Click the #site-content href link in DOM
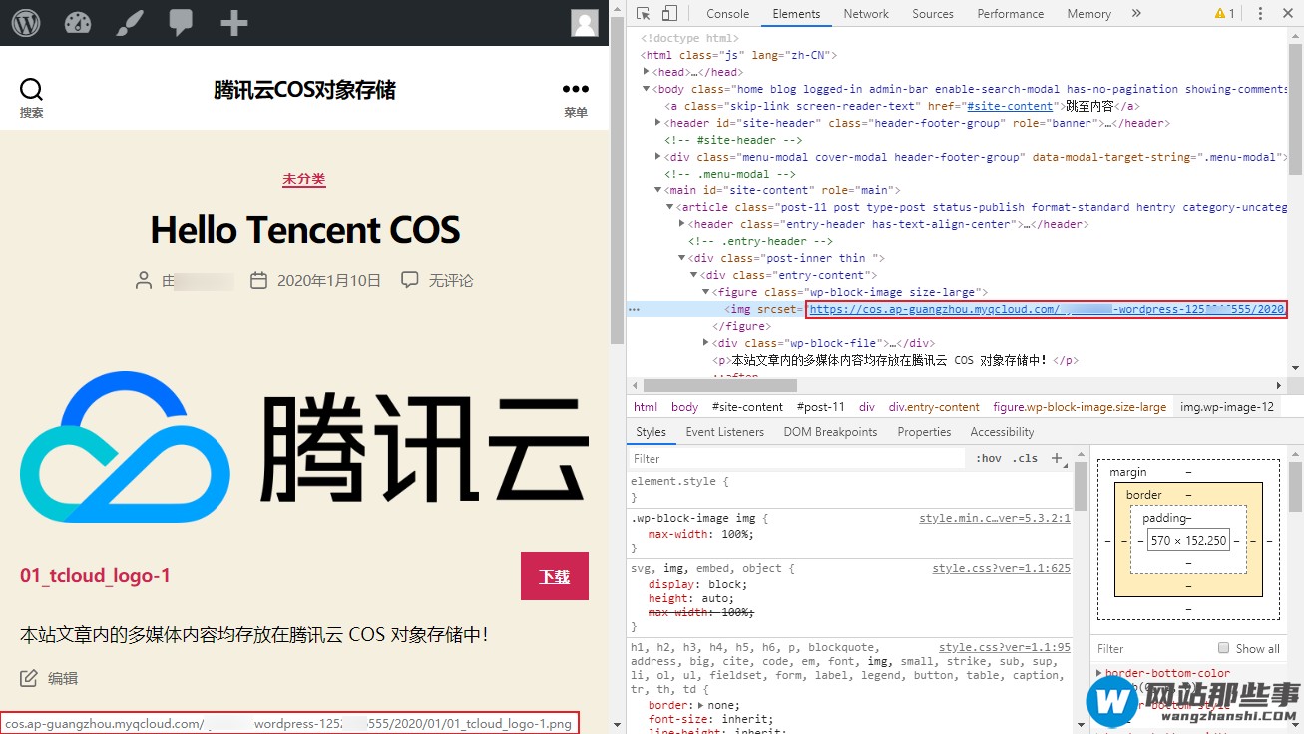 tap(1010, 106)
